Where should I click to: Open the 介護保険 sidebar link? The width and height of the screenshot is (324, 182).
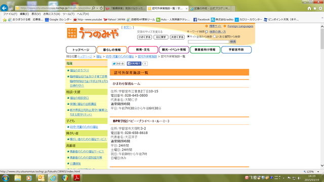click(75, 164)
